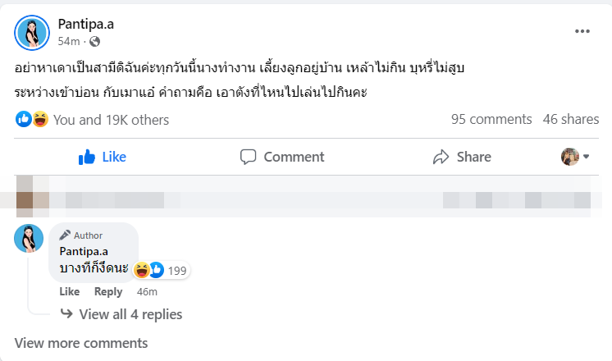Open the post's three-dot options menu
Viewport: 612px width, 361px height.
pyautogui.click(x=582, y=31)
